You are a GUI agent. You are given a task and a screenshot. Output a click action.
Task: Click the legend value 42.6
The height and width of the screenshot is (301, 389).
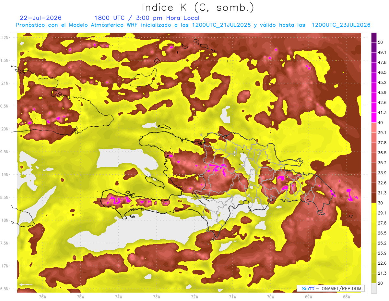point(382,103)
